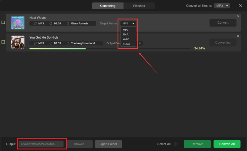Expand the second track's output format arrow
This screenshot has width=247, height=151.
pos(140,43)
